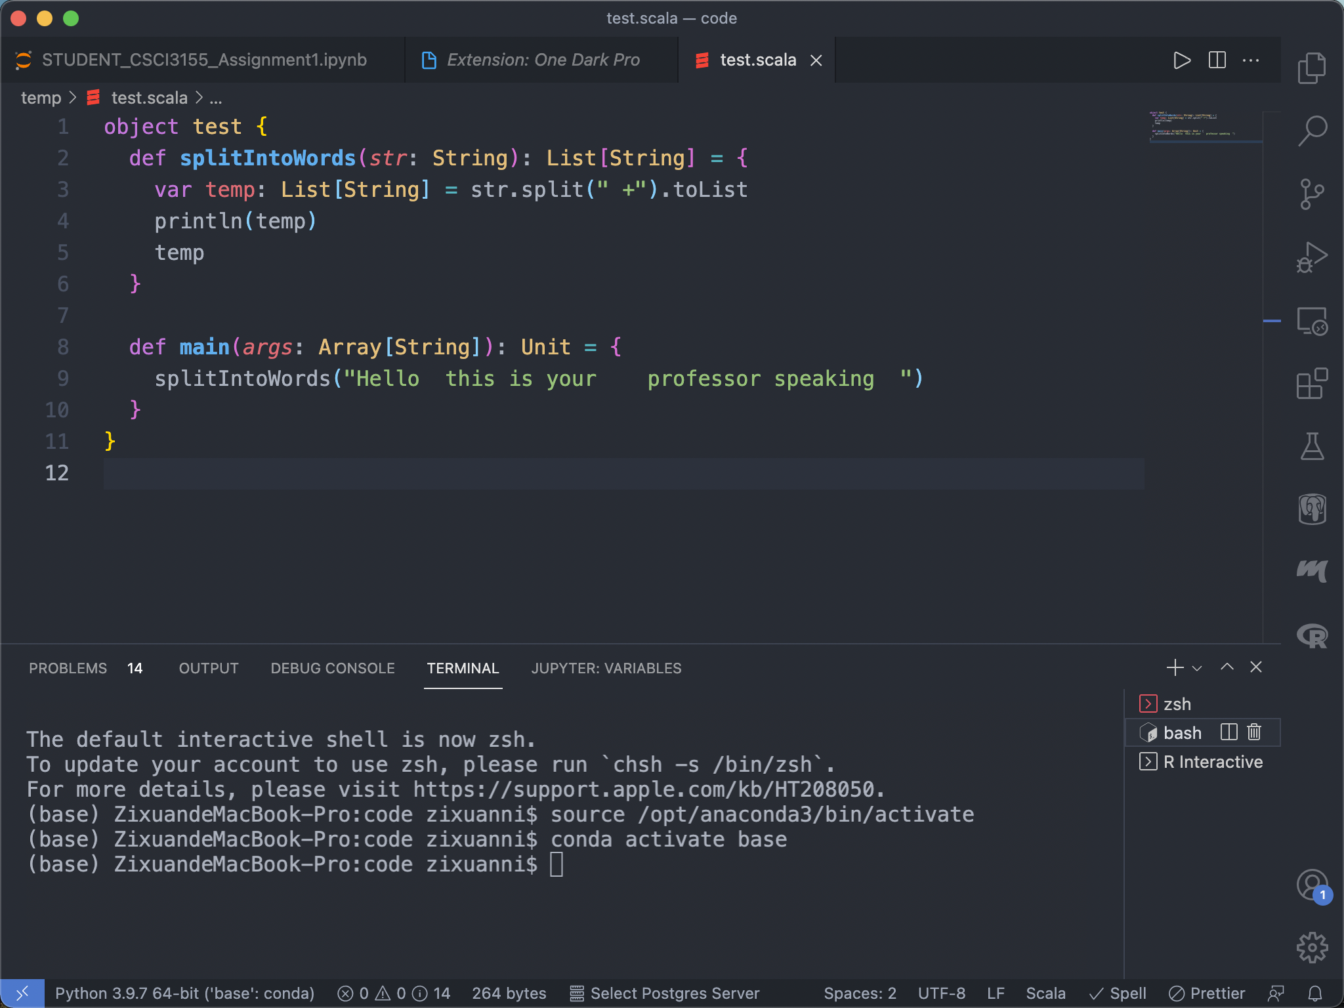Run test.scala with the play button

pos(1182,60)
